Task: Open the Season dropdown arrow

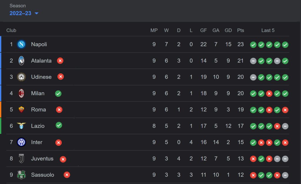Action: [36, 13]
